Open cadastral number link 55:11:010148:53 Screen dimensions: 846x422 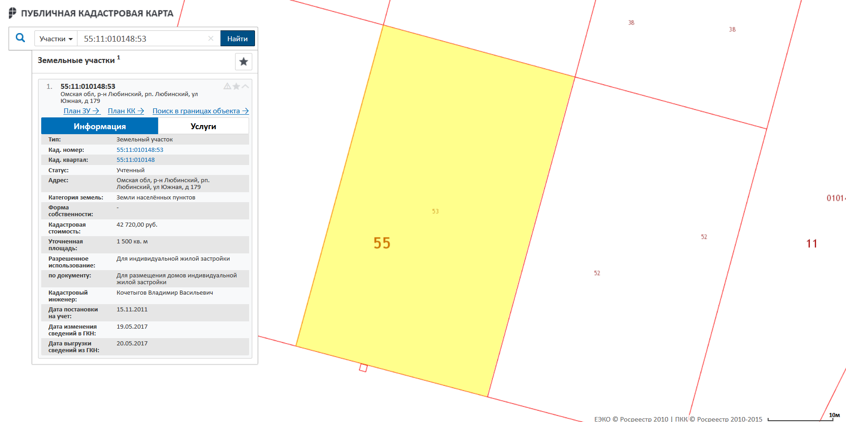coord(139,150)
